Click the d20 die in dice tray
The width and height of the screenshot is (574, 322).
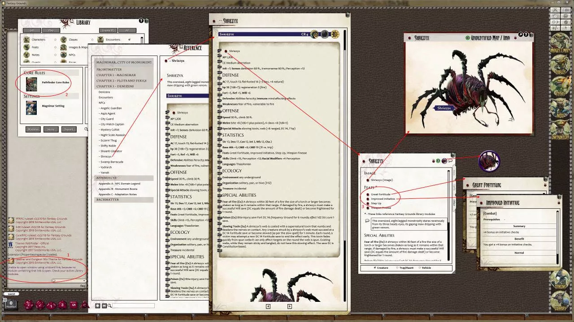(x=28, y=305)
